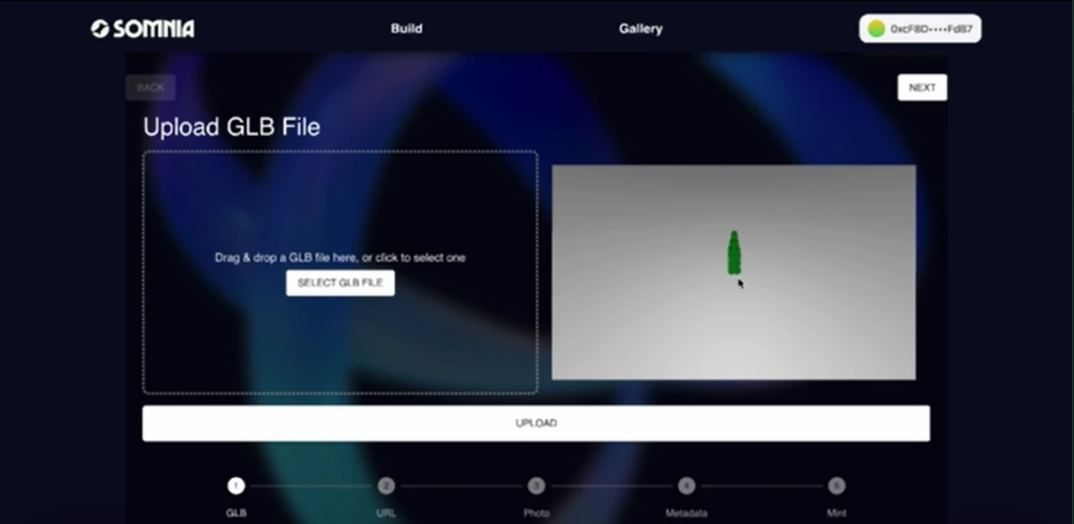Go to the Gallery page
Image resolution: width=1074 pixels, height=524 pixels.
(640, 29)
